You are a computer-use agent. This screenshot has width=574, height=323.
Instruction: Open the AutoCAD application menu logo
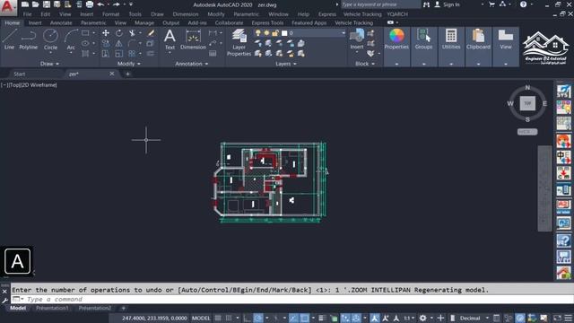pos(8,7)
